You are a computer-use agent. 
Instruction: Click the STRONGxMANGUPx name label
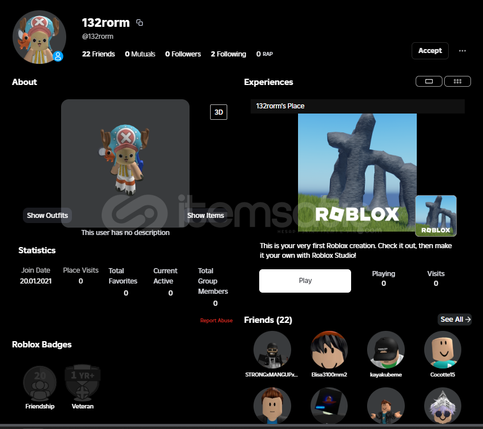pyautogui.click(x=271, y=375)
